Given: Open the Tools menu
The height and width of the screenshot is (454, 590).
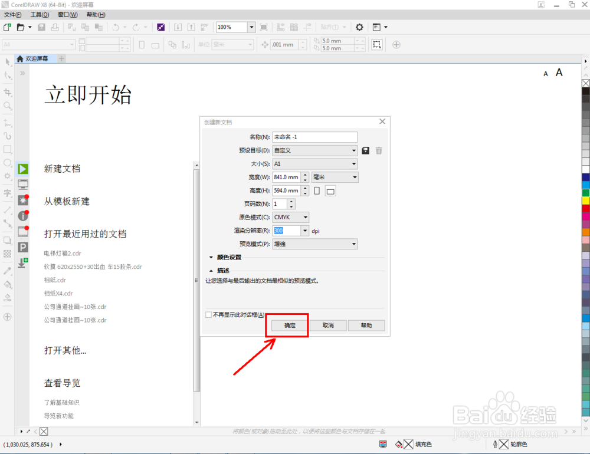Looking at the screenshot, I should (40, 15).
